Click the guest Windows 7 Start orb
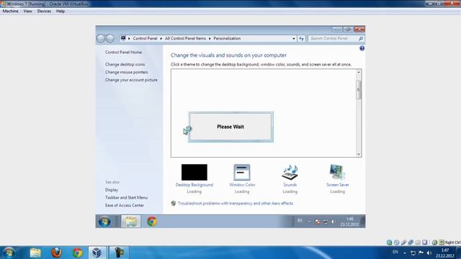 (104, 222)
